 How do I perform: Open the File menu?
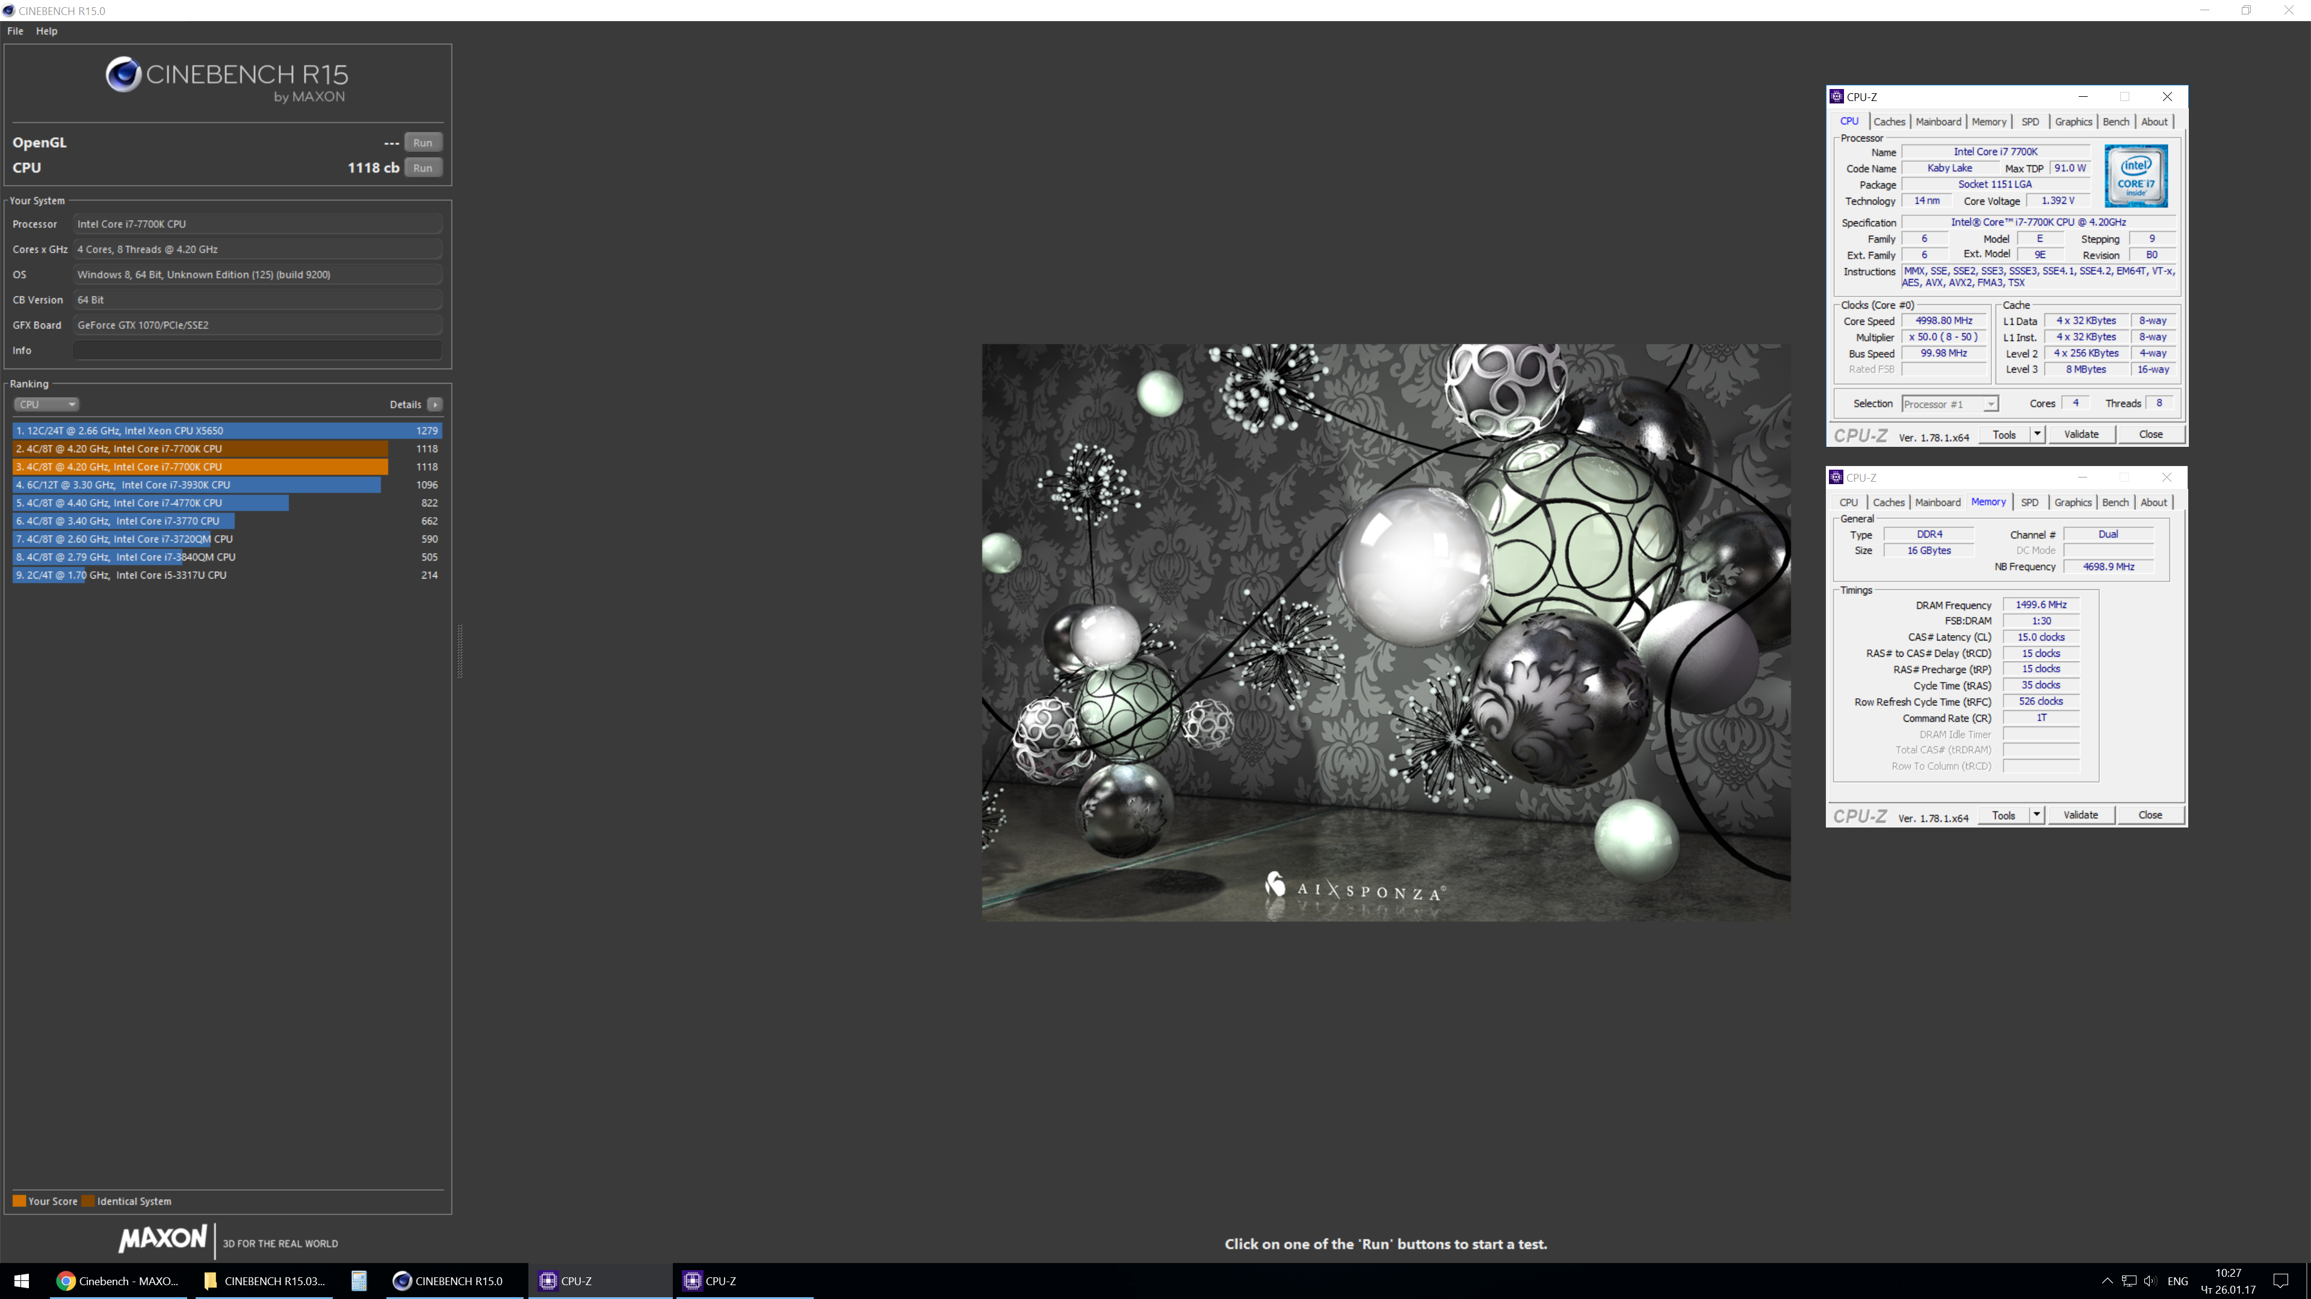(15, 31)
